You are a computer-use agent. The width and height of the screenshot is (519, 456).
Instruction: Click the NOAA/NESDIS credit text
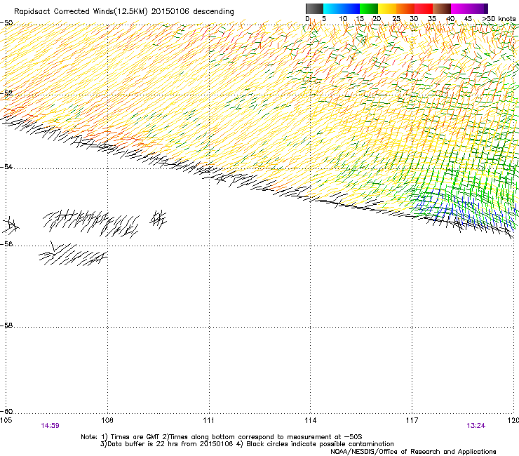pyautogui.click(x=413, y=452)
